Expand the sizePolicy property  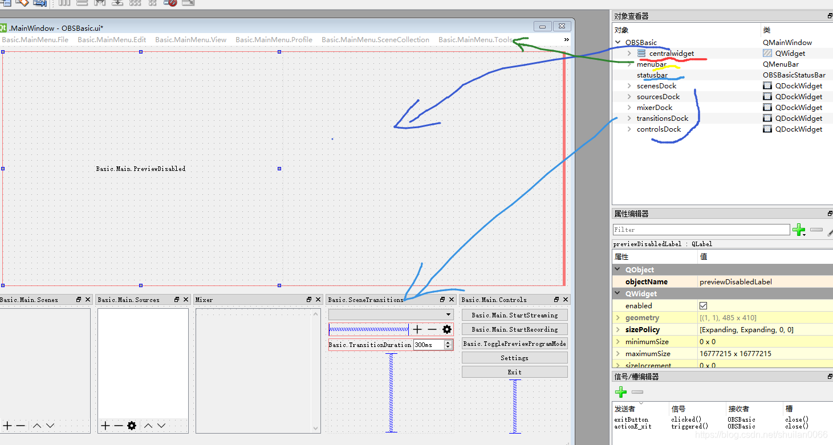(617, 330)
